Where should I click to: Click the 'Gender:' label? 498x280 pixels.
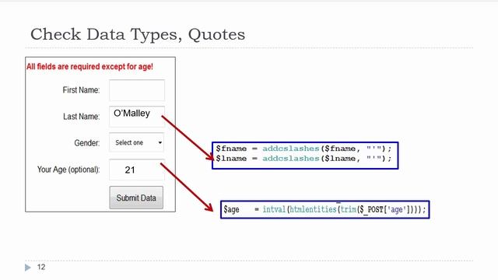86,143
